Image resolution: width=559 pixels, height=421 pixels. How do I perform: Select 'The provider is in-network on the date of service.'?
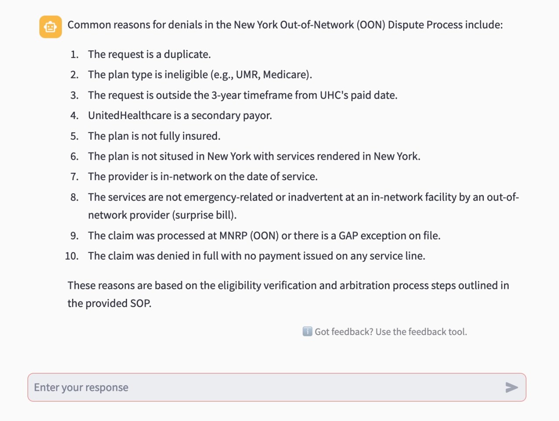(x=202, y=177)
